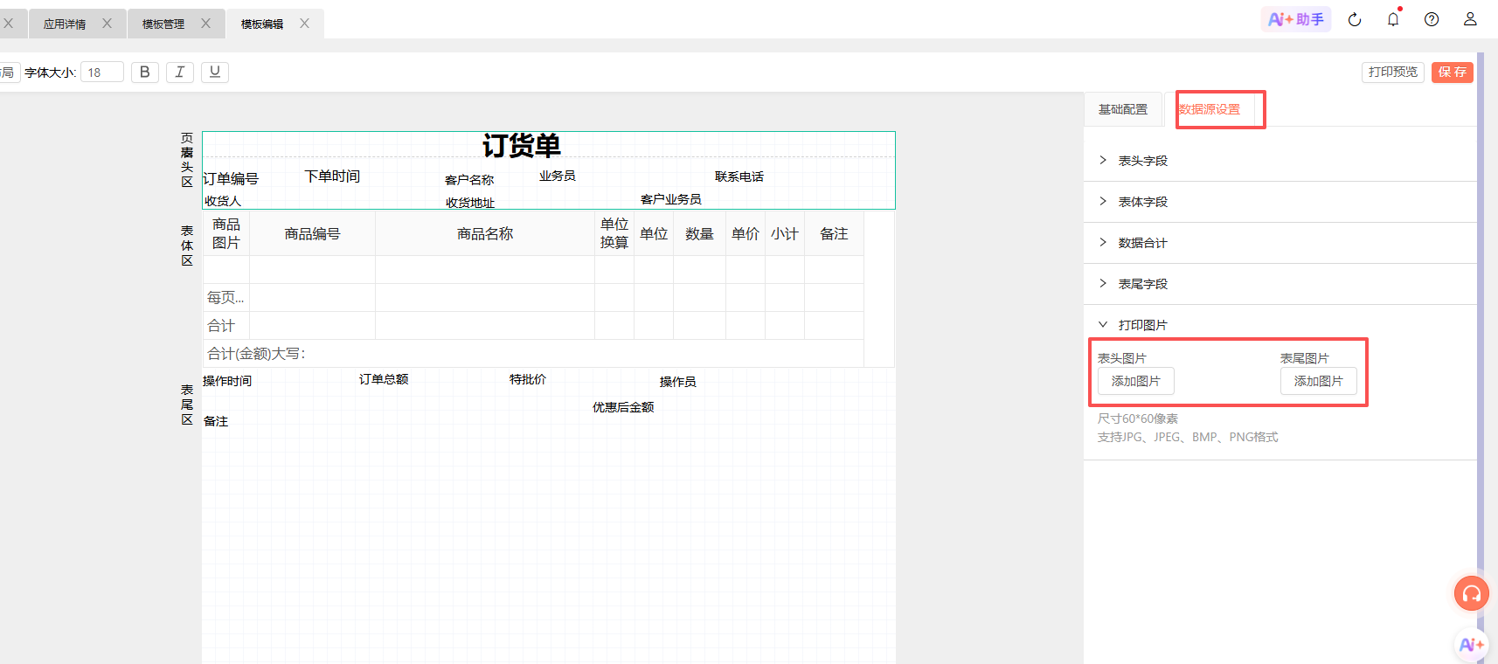Expand the 表头字段 section
The height and width of the screenshot is (664, 1498).
coord(1280,161)
